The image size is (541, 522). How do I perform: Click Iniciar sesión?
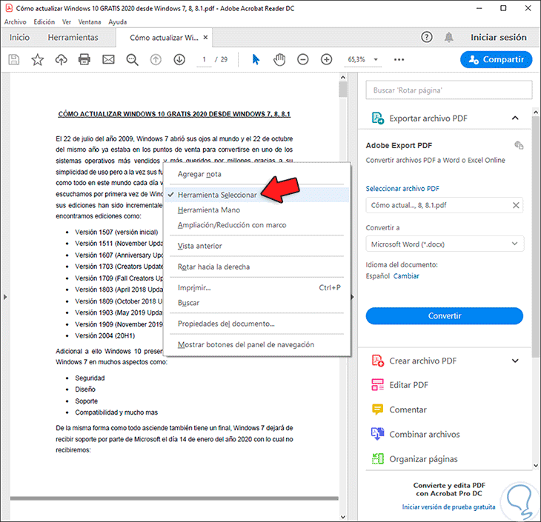499,37
